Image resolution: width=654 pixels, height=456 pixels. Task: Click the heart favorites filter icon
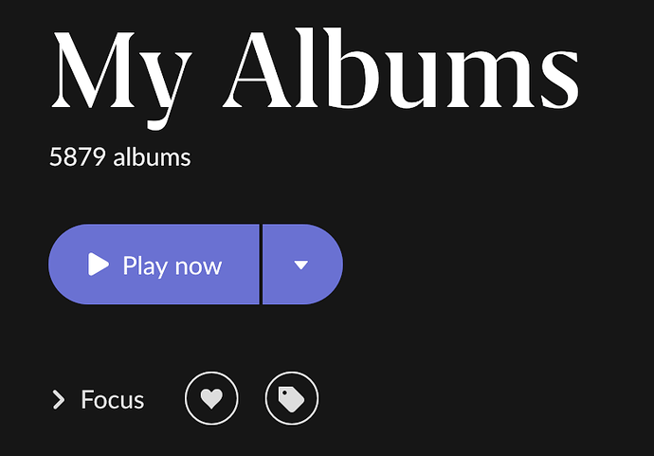point(211,398)
